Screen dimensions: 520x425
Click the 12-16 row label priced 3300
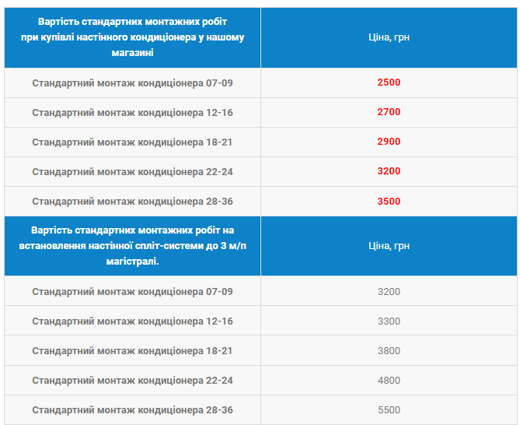pyautogui.click(x=133, y=321)
